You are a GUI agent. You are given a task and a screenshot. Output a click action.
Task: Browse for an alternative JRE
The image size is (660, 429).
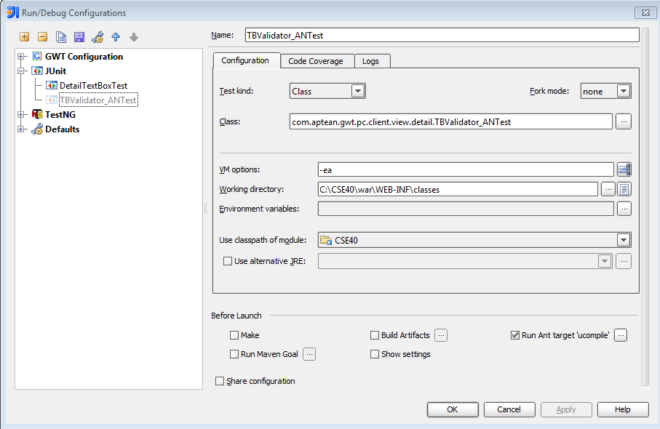coord(624,261)
